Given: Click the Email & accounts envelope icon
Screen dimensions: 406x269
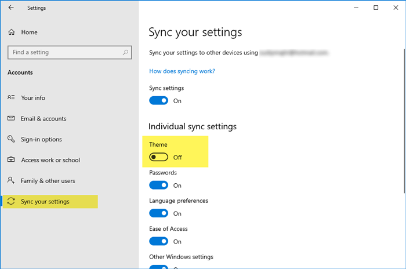Looking at the screenshot, I should click(12, 118).
